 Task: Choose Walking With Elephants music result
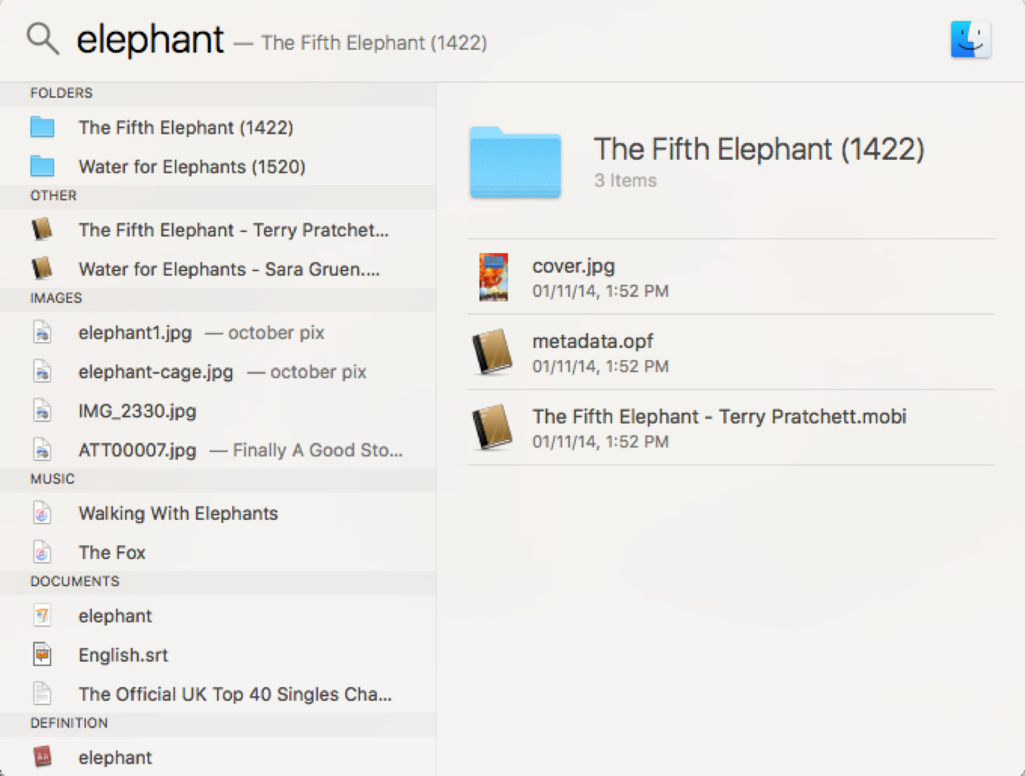click(x=178, y=513)
